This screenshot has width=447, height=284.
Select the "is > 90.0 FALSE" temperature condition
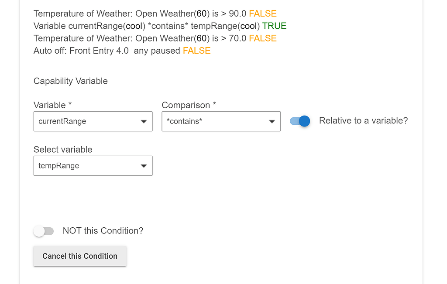pyautogui.click(x=155, y=14)
